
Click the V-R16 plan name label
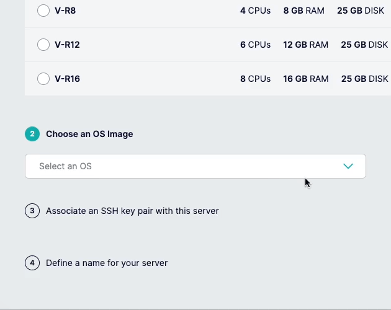67,79
